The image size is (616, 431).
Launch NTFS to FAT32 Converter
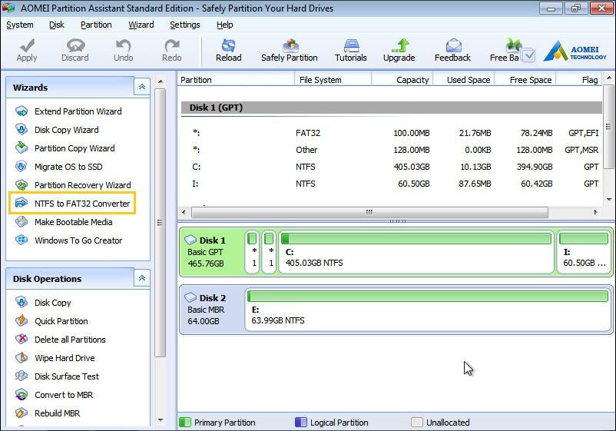[81, 204]
